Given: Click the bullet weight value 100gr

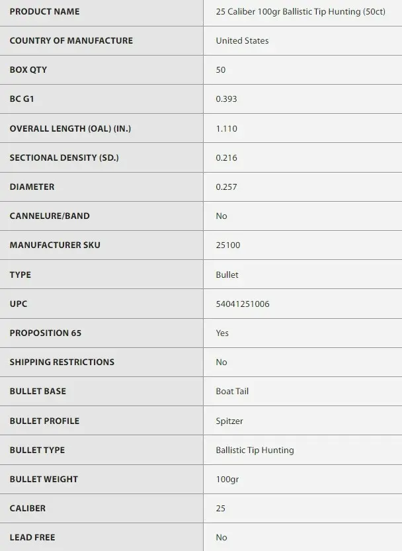Looking at the screenshot, I should [x=227, y=479].
